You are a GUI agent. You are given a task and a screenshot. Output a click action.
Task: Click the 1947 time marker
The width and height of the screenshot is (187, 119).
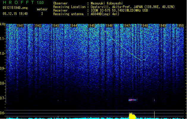pos(127,26)
